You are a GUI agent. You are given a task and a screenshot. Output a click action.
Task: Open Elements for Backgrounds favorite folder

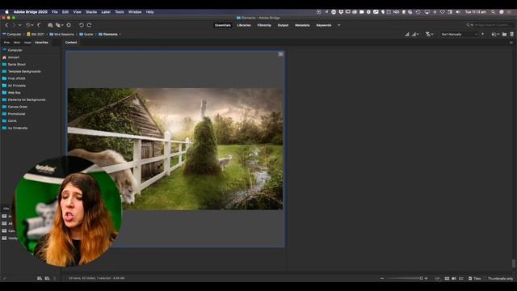click(x=27, y=99)
